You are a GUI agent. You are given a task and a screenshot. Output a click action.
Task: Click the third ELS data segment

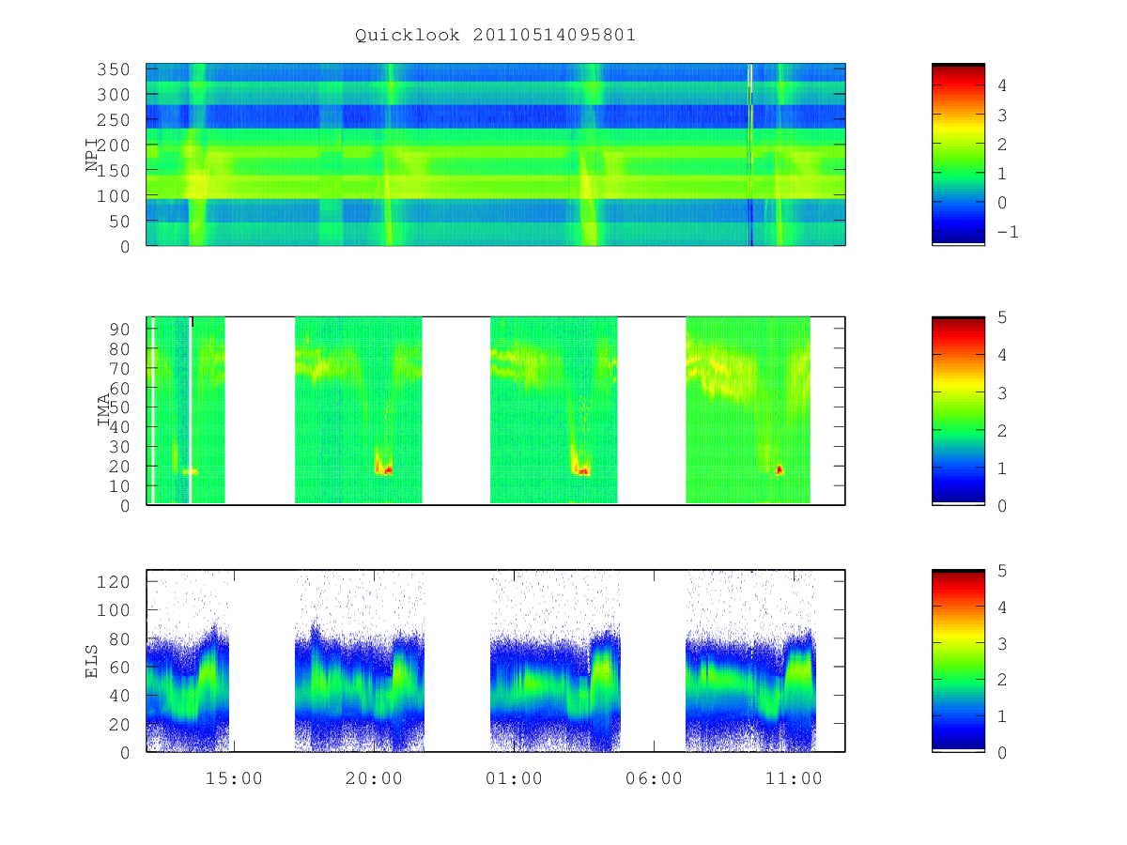[x=555, y=661]
